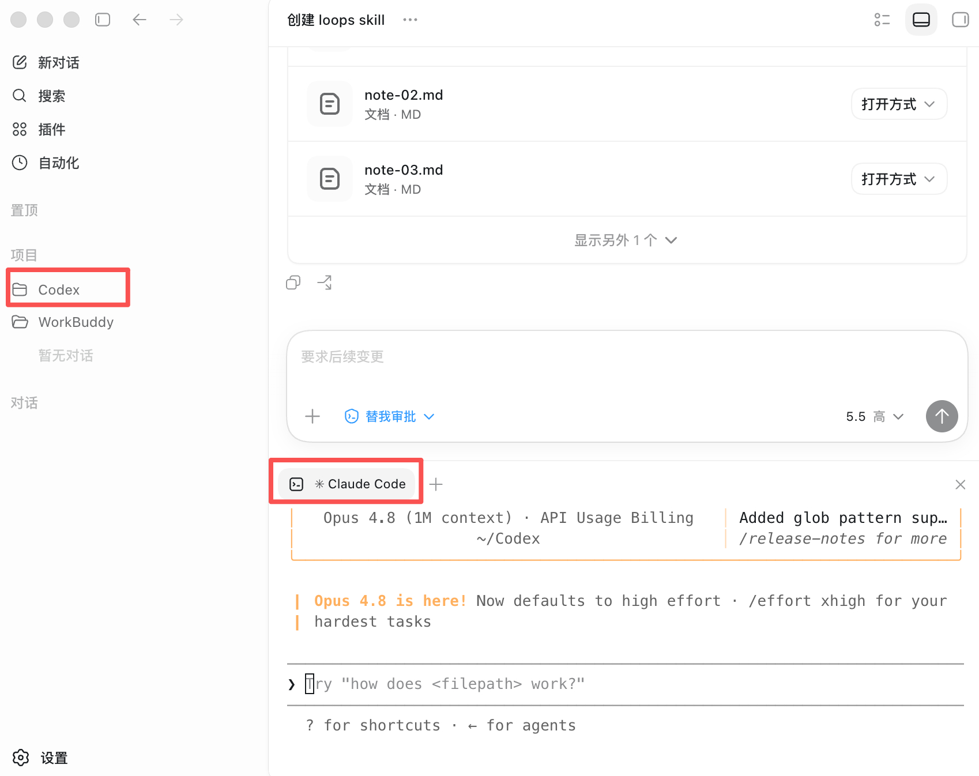
Task: Open search (搜索)
Action: click(x=39, y=96)
